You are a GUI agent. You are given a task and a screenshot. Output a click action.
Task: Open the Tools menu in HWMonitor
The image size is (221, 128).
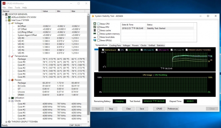[x=17, y=7]
